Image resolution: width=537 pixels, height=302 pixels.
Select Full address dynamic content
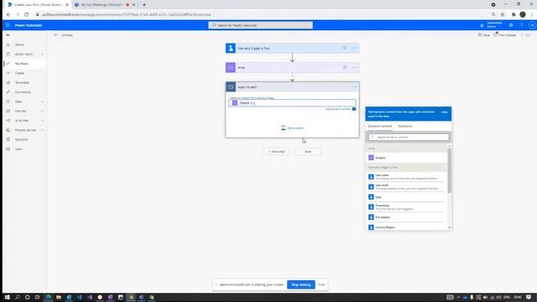click(x=406, y=217)
